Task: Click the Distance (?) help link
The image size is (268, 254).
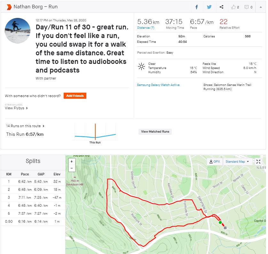Action: pos(146,28)
